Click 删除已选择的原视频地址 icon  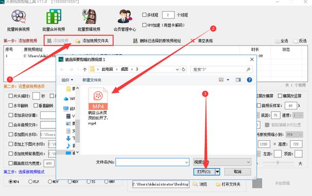(135, 41)
